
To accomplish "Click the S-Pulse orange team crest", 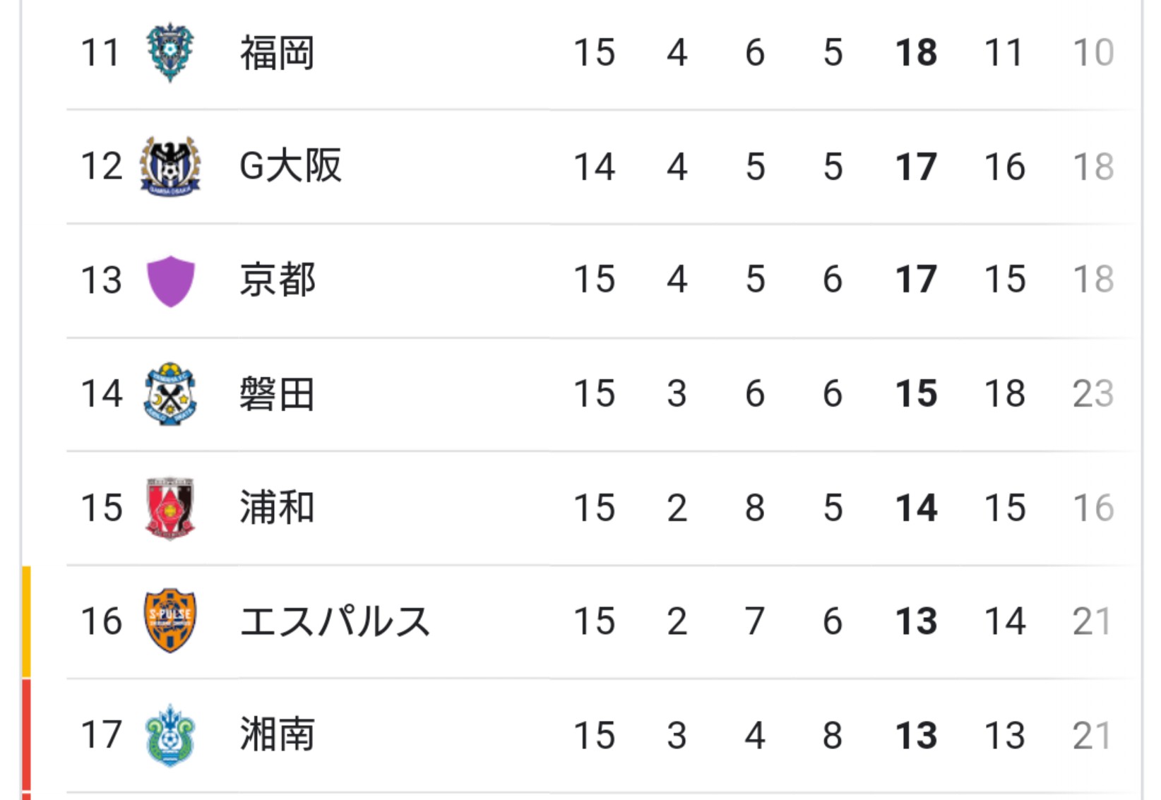I will 170,621.
